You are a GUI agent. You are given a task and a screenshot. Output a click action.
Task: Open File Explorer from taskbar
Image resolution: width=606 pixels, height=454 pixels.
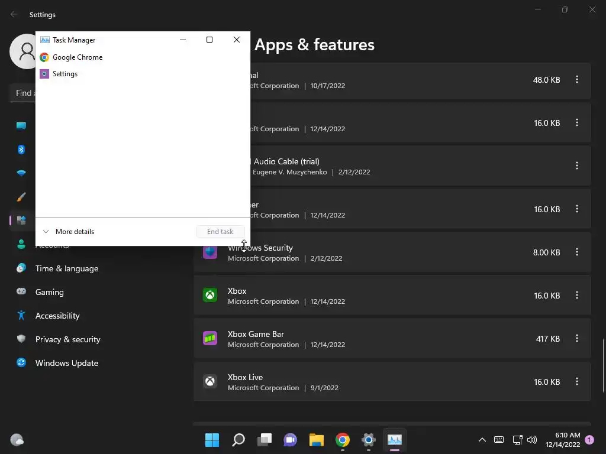point(317,440)
